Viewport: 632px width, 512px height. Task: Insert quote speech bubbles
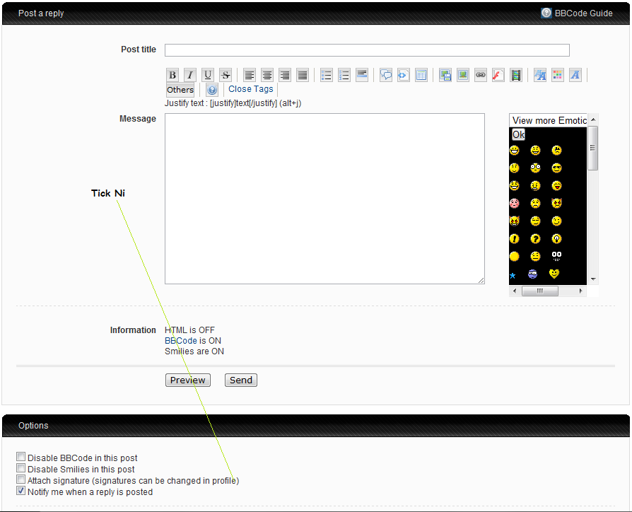tap(386, 75)
